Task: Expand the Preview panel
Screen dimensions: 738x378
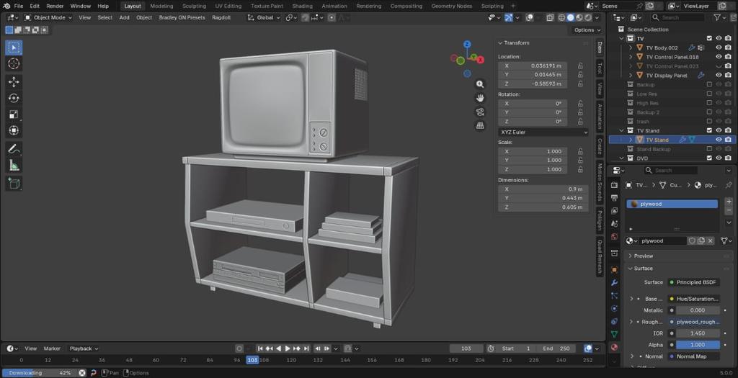Action: pos(644,256)
